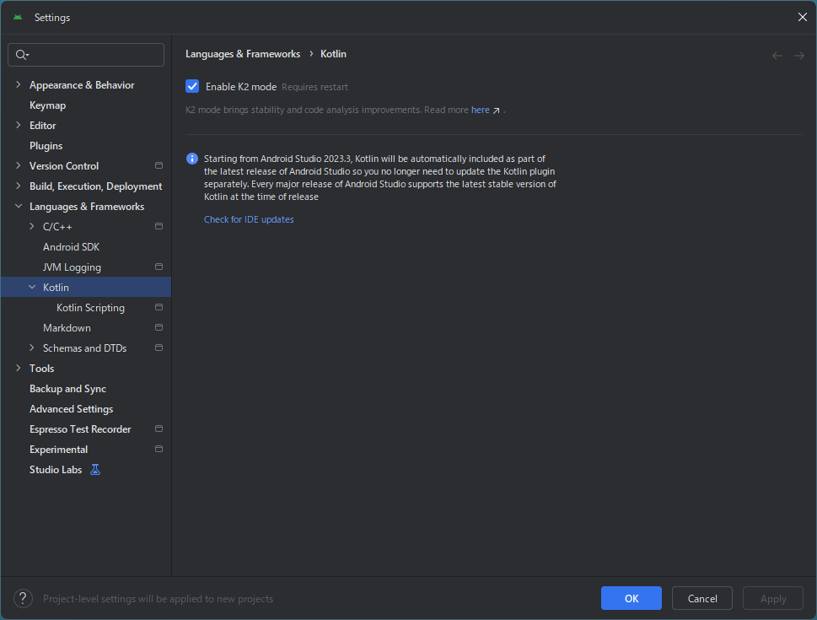Image resolution: width=817 pixels, height=620 pixels.
Task: Click the external link arrow after 'here'
Action: [496, 111]
